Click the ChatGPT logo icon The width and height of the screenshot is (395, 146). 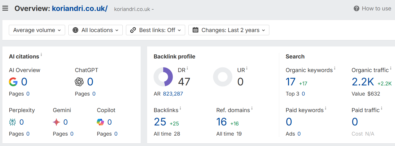[79, 82]
